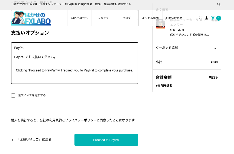Open the shopping cart icon
The height and width of the screenshot is (154, 234).
(213, 18)
